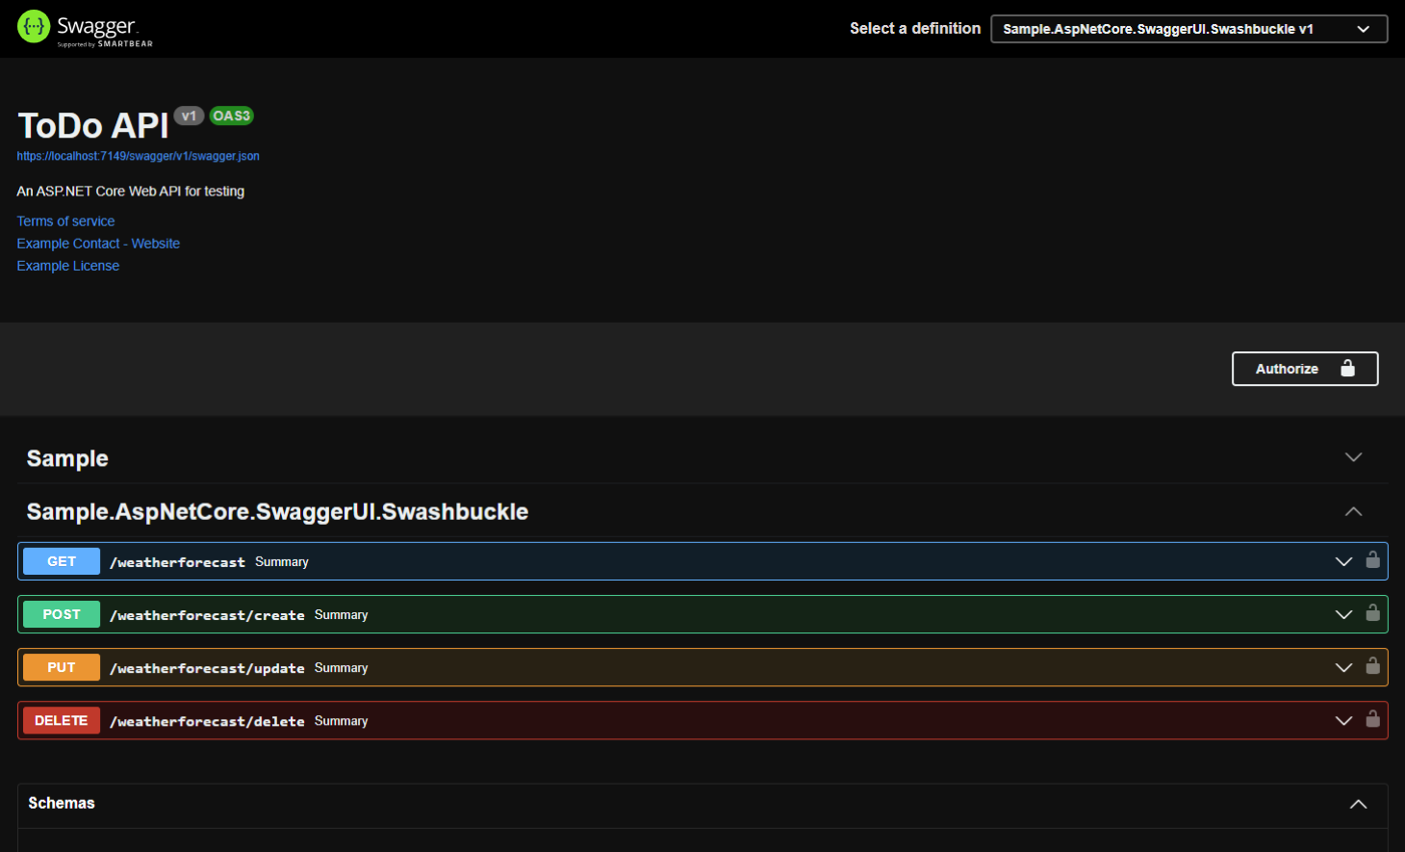Click the lock icon on GET /weatherforecast row
The height and width of the screenshot is (852, 1405).
click(1373, 559)
